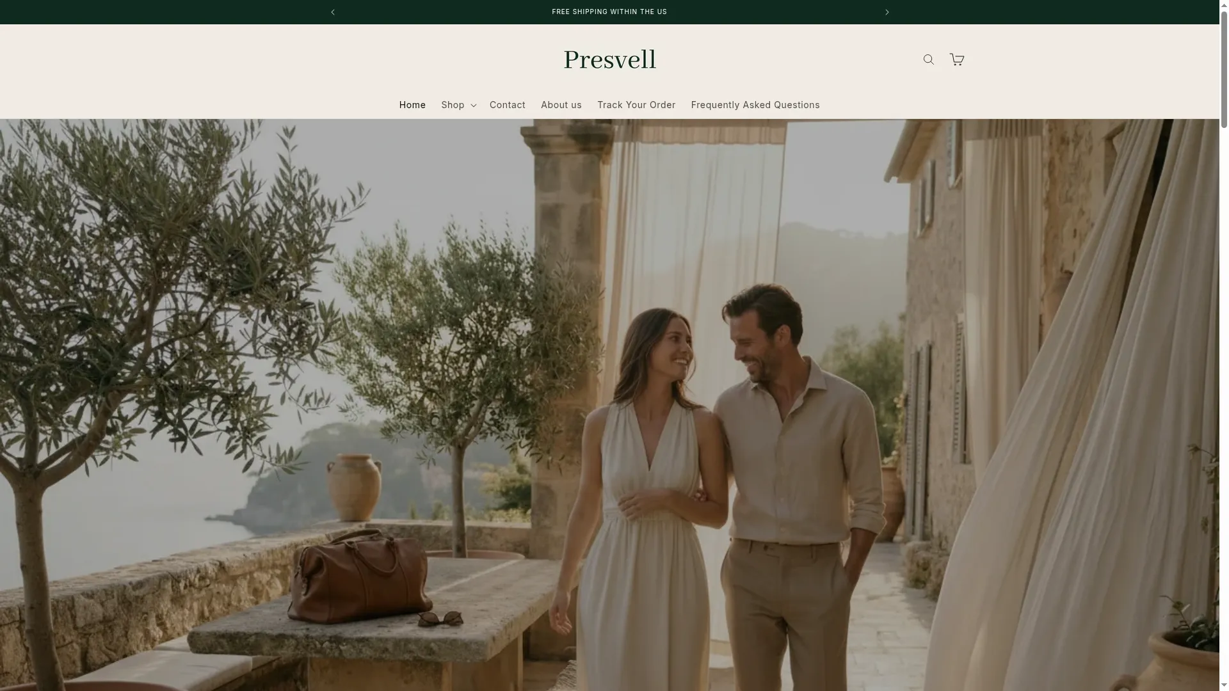Open Frequently Asked Questions page
Screen dimensions: 1229x691
tap(755, 105)
